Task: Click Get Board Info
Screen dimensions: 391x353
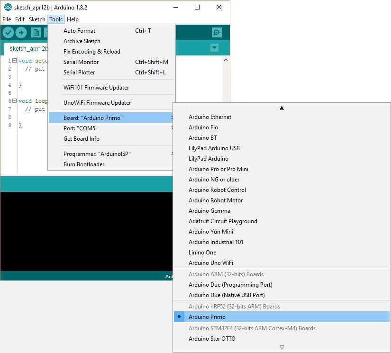Action: tap(82, 139)
